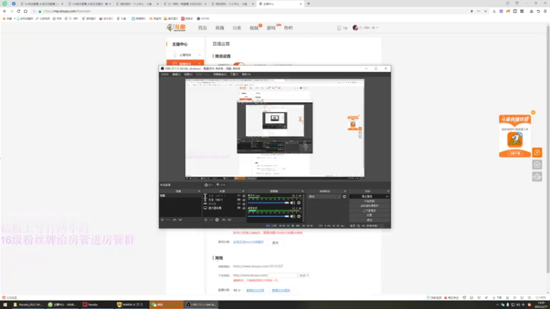The height and width of the screenshot is (309, 550).
Task: Open the OBS 工具 menu
Action: point(234,74)
